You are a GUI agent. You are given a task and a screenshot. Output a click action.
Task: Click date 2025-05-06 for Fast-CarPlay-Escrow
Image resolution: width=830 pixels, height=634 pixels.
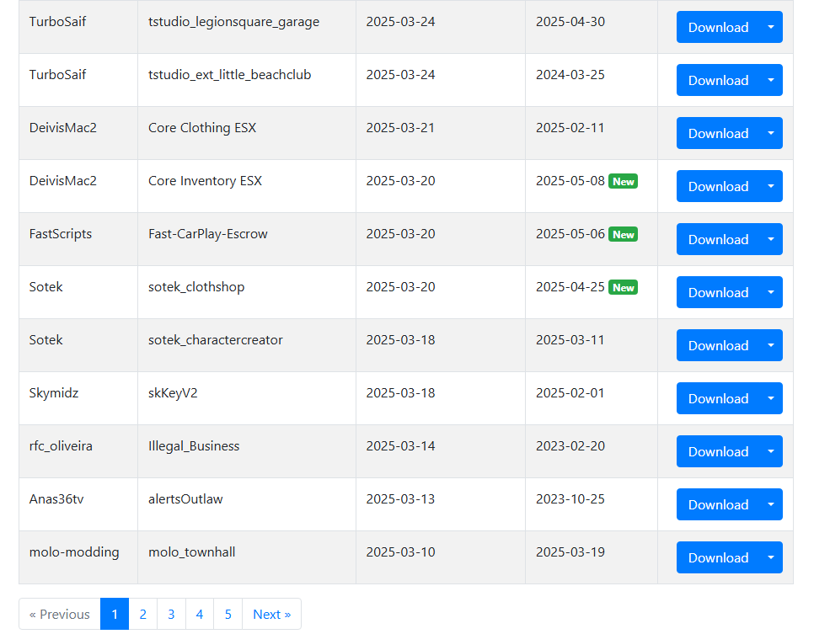pos(570,234)
